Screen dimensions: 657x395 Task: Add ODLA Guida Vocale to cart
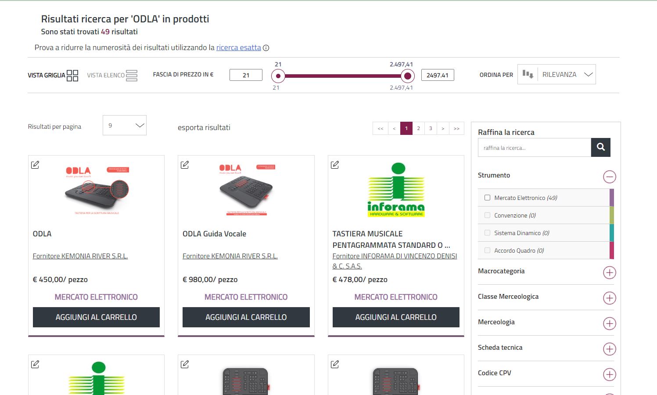[x=246, y=317]
